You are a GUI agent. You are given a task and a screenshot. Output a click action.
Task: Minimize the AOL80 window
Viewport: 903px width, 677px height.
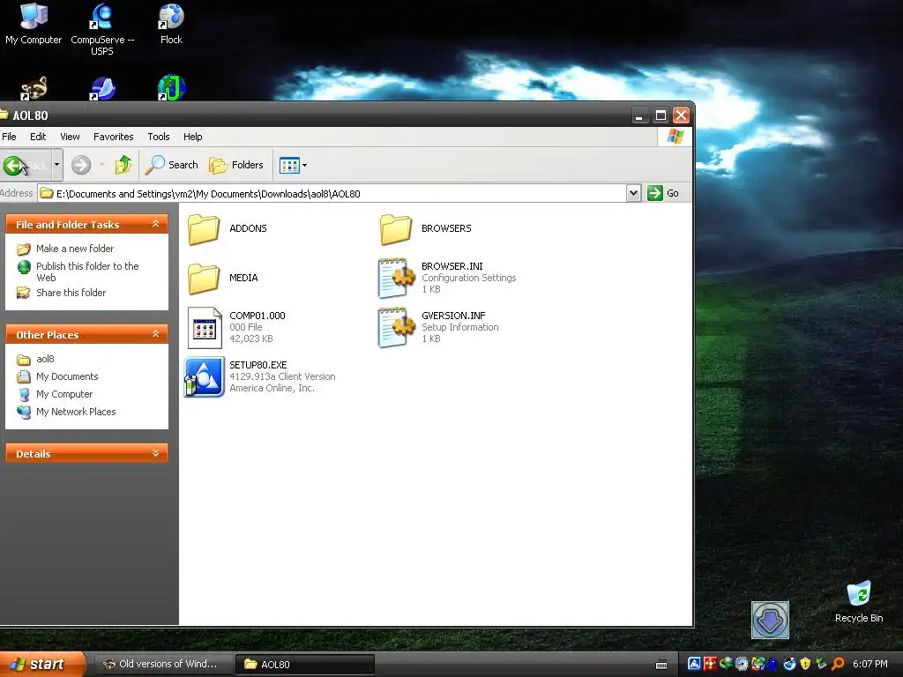[638, 115]
